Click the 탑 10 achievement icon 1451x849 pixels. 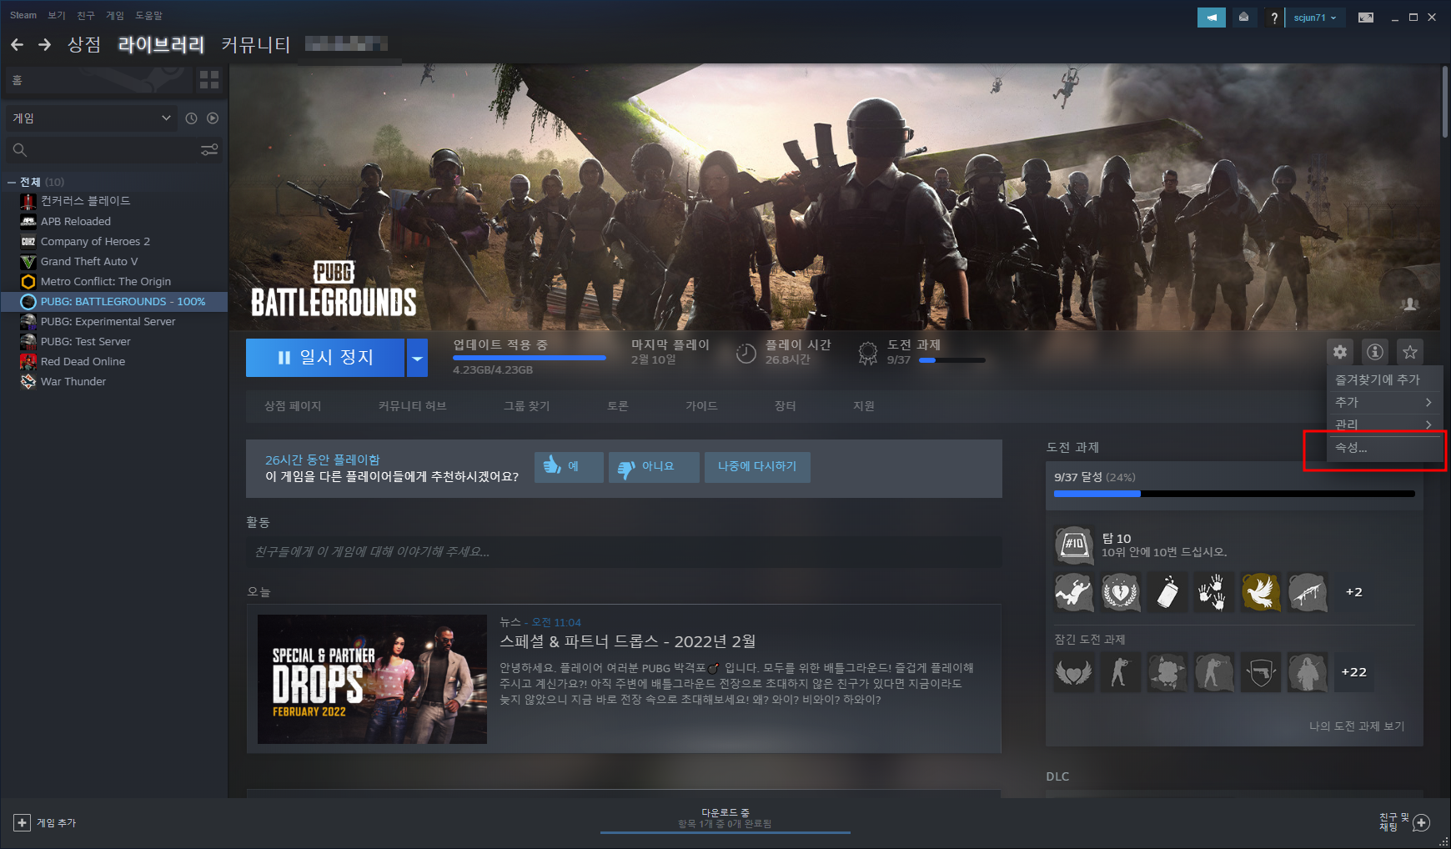pos(1074,545)
